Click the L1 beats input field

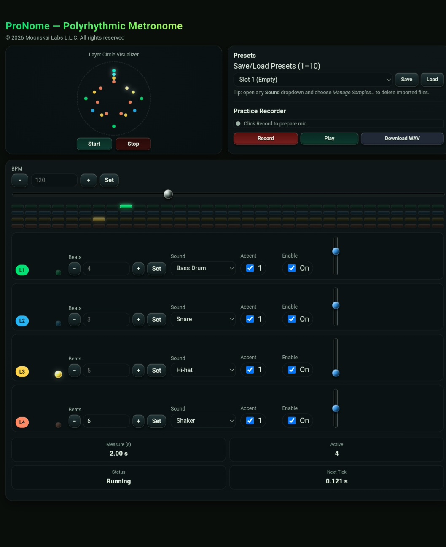pos(106,269)
